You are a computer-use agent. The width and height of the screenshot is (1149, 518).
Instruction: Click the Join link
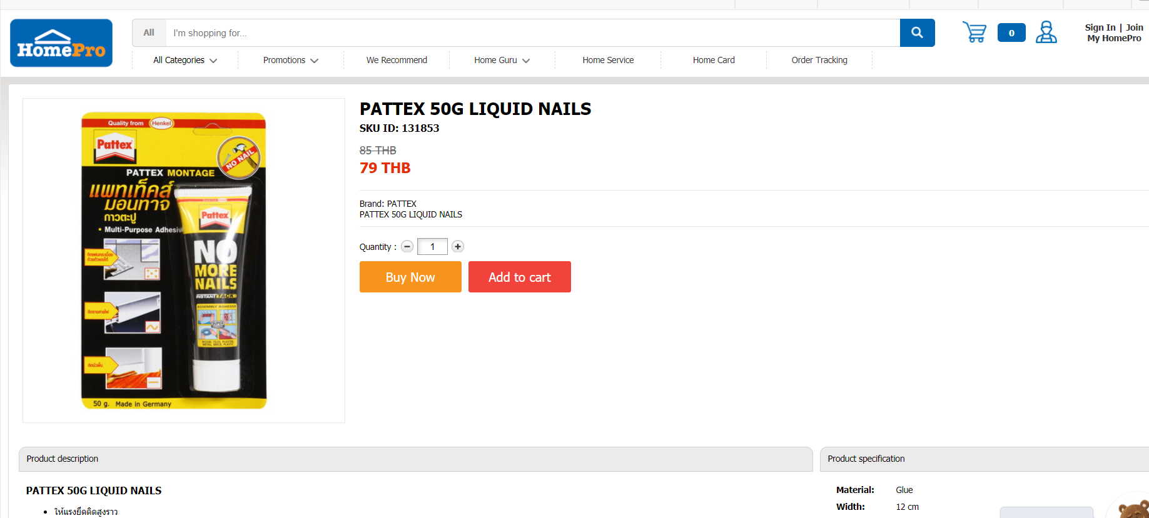click(1135, 27)
